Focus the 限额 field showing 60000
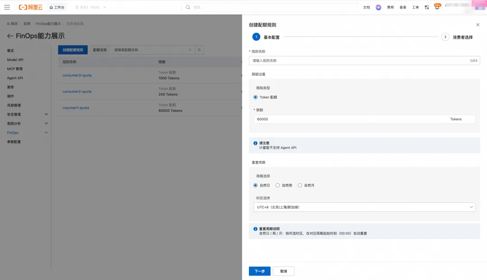This screenshot has height=280, width=487. click(x=364, y=119)
